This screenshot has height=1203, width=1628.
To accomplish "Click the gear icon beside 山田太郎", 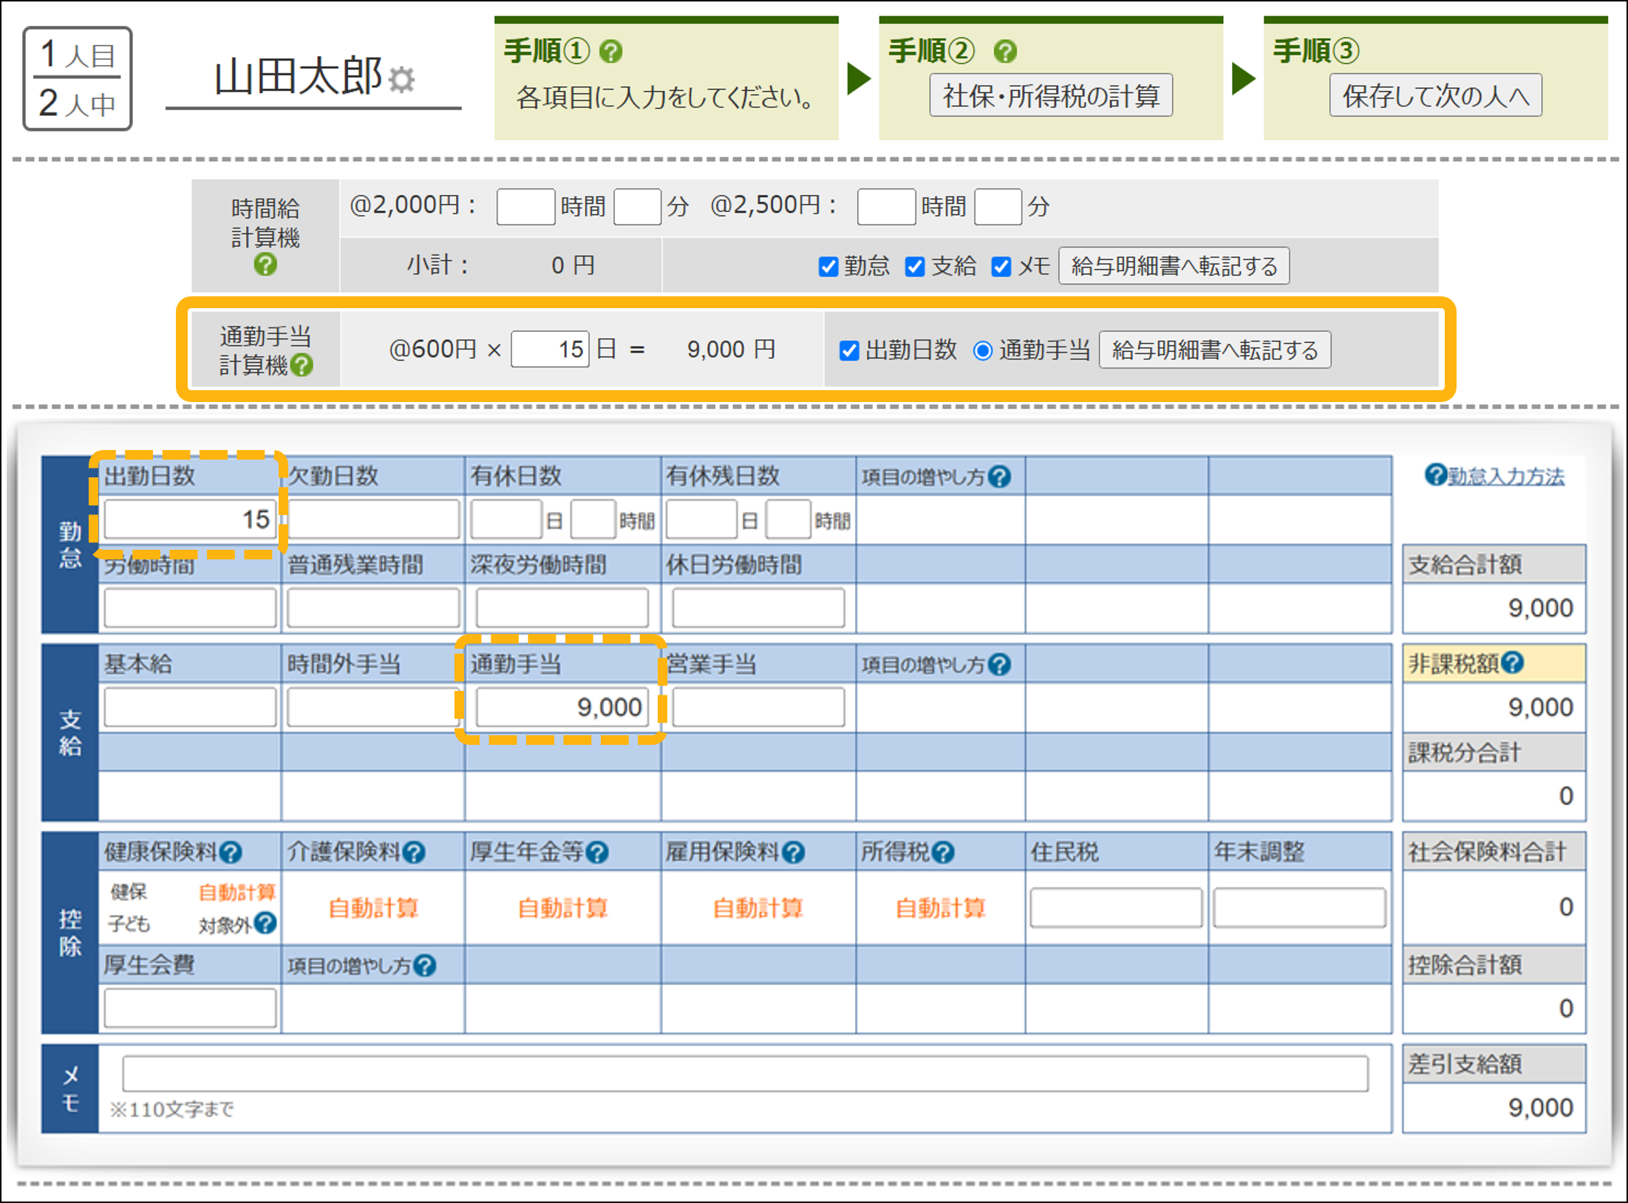I will click(402, 80).
